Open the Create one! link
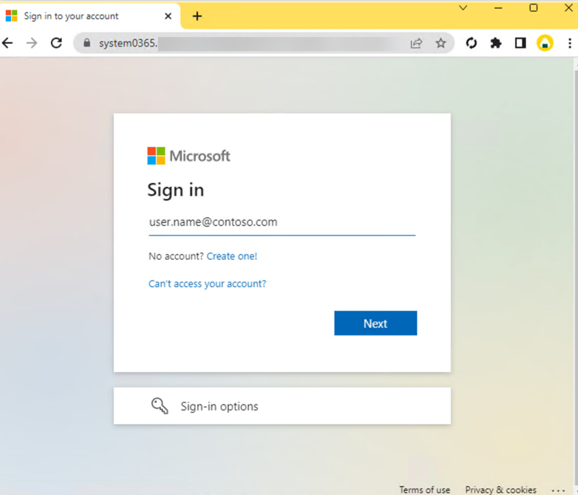The height and width of the screenshot is (495, 578). 232,256
